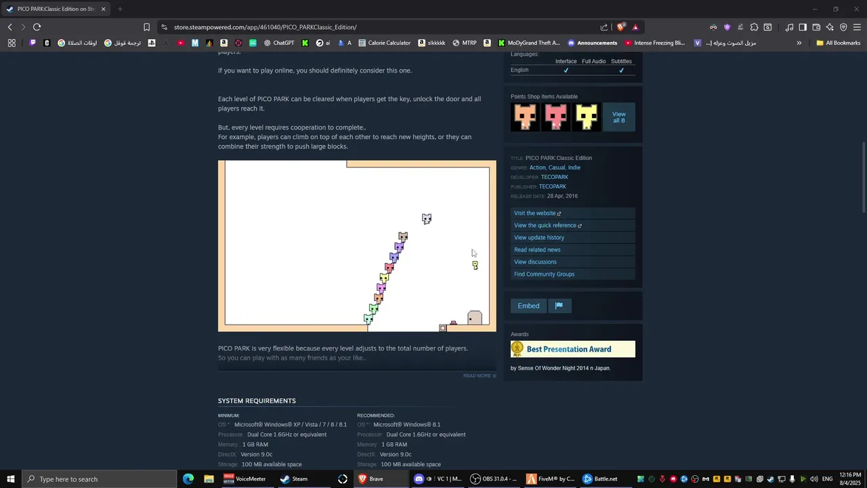The width and height of the screenshot is (867, 488).
Task: Open the browser hamburger menu
Action: 857,27
